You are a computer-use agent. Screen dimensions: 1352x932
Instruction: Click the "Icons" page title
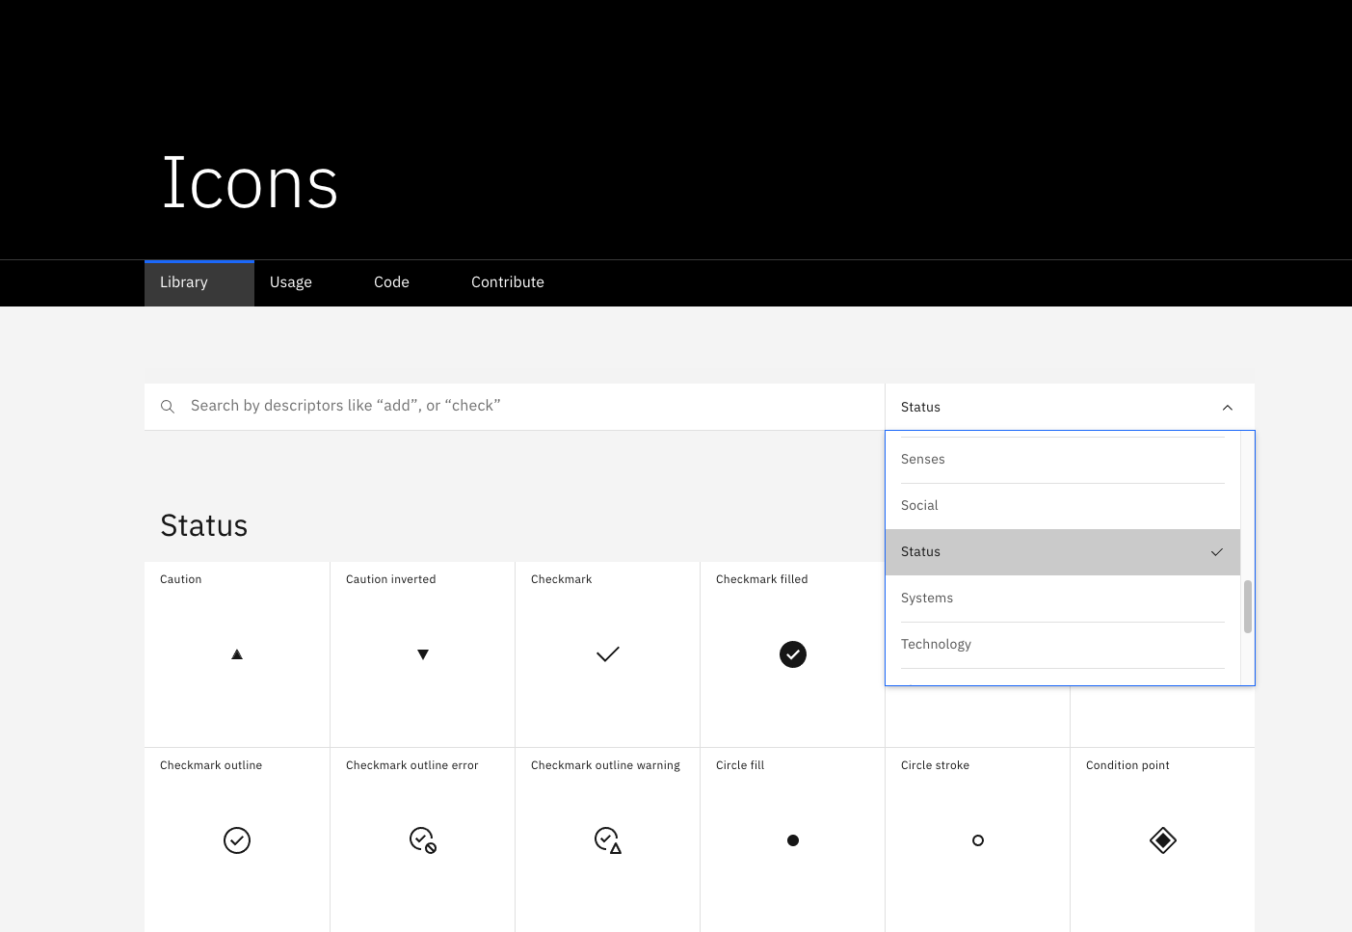(250, 183)
